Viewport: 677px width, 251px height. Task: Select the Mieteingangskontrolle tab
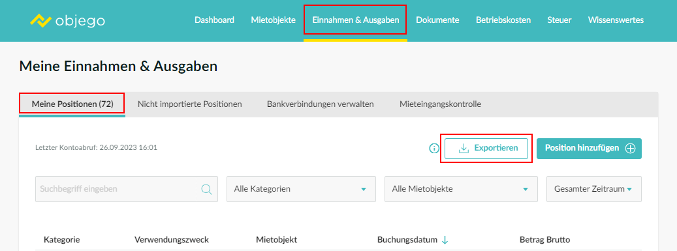[441, 104]
